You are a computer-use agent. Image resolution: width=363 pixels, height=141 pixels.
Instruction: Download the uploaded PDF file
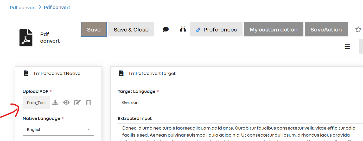pyautogui.click(x=55, y=102)
